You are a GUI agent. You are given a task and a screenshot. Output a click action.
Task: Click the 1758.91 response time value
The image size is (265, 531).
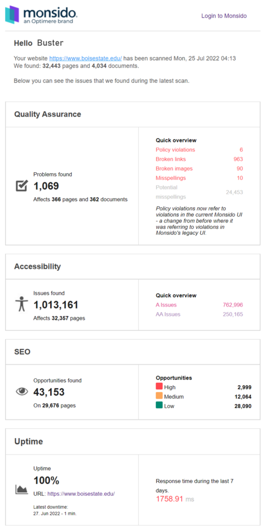tap(169, 499)
